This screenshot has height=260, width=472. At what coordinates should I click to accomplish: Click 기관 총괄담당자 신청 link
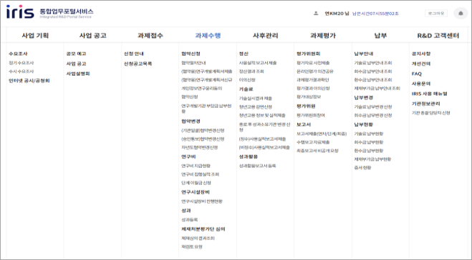[430, 113]
